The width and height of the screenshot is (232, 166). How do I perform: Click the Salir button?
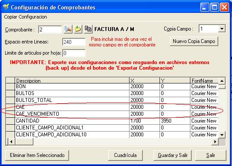(211, 155)
